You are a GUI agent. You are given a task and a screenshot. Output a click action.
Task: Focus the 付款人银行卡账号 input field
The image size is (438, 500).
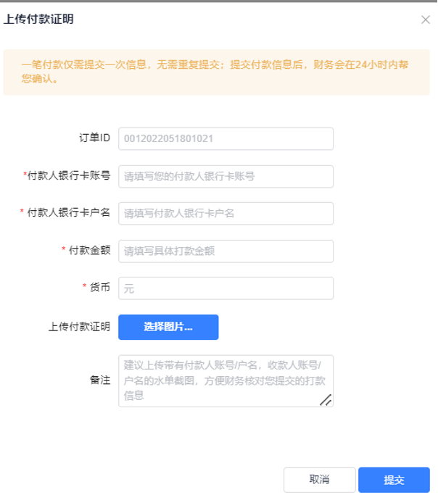pyautogui.click(x=226, y=176)
